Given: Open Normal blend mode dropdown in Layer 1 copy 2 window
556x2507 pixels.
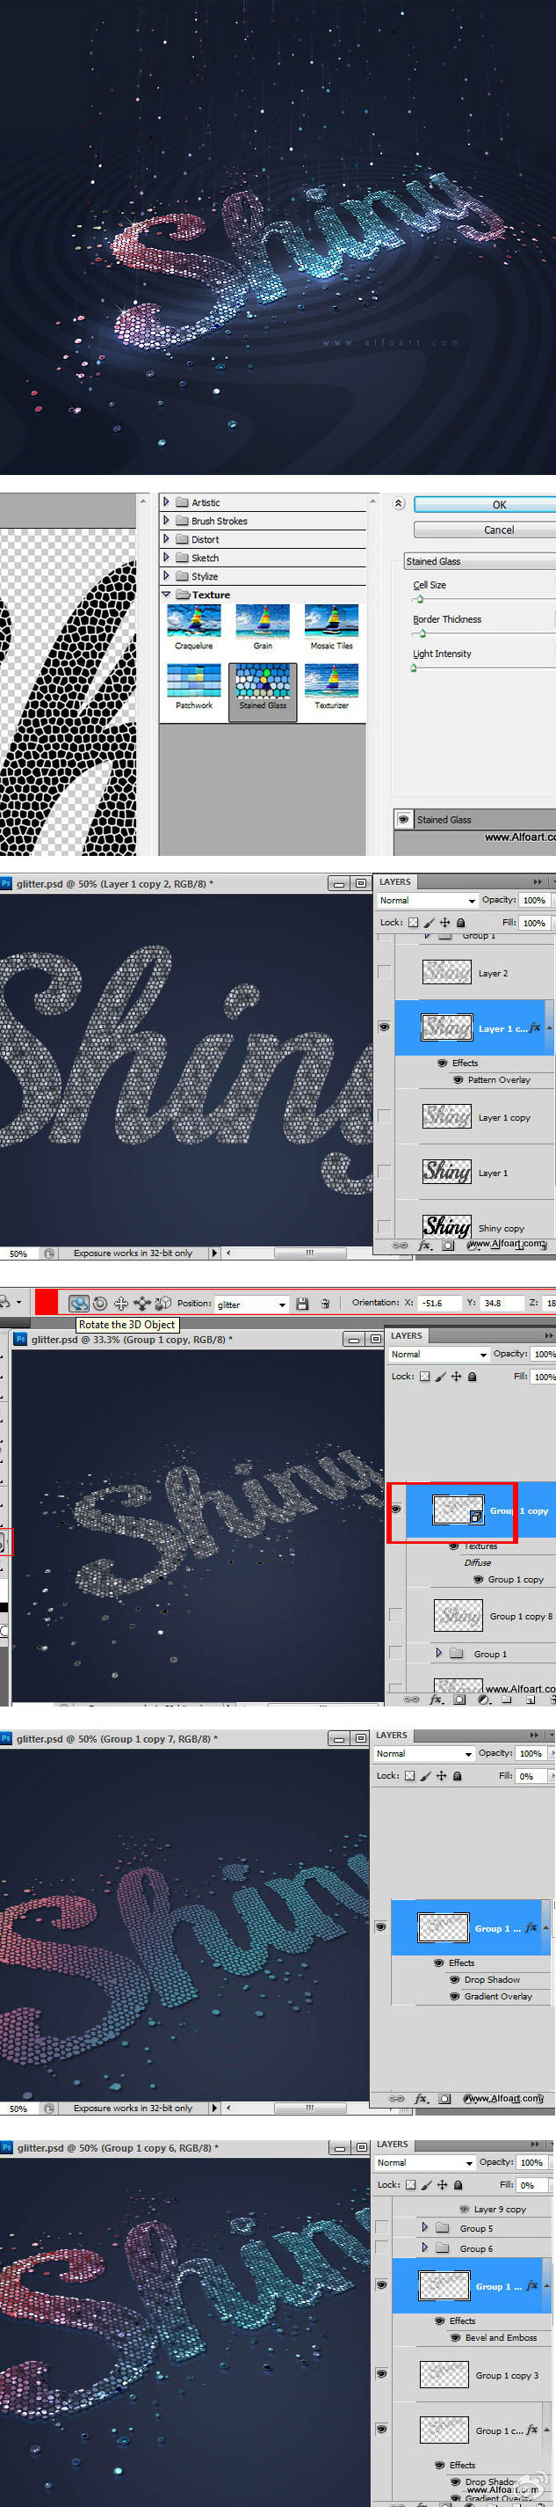Looking at the screenshot, I should [x=427, y=900].
